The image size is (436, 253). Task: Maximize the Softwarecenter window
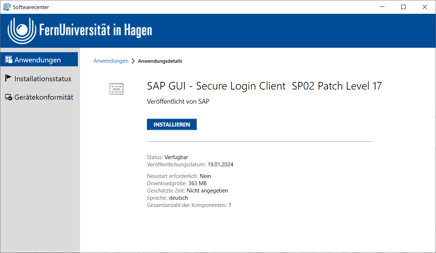(x=403, y=7)
